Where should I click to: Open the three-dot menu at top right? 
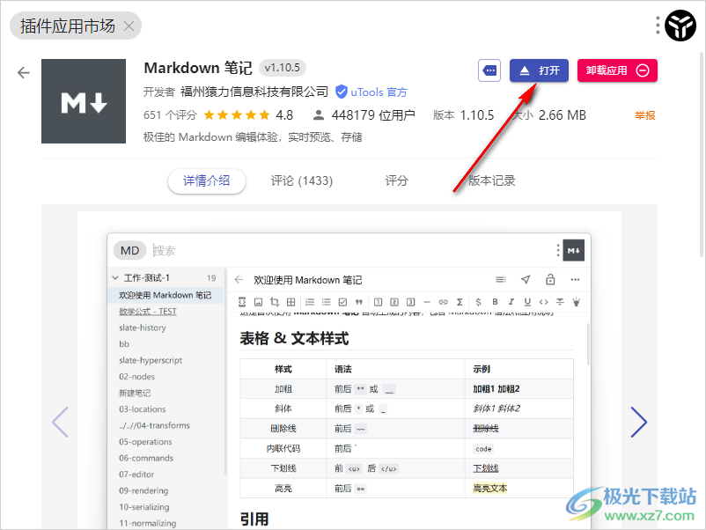point(658,26)
